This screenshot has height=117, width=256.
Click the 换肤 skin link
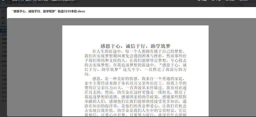(75, 3)
